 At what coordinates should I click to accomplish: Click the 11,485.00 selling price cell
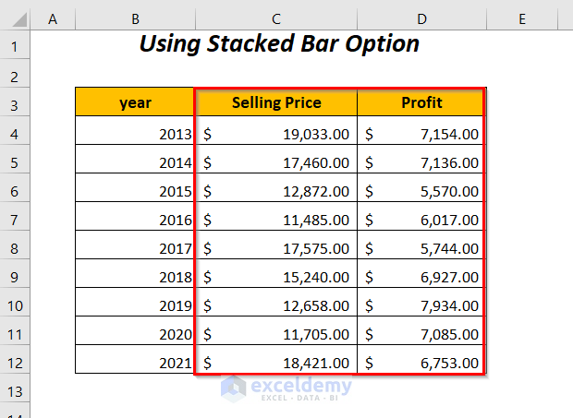click(x=275, y=218)
